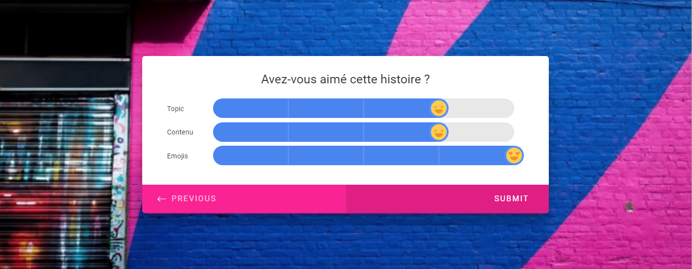Screen dimensions: 692x269
Task: Go back with the PREVIOUS button label
Action: pyautogui.click(x=194, y=199)
